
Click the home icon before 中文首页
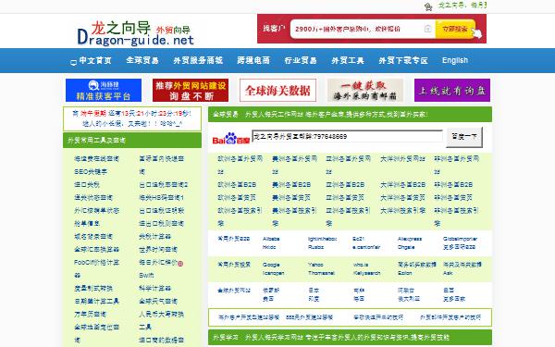73,62
